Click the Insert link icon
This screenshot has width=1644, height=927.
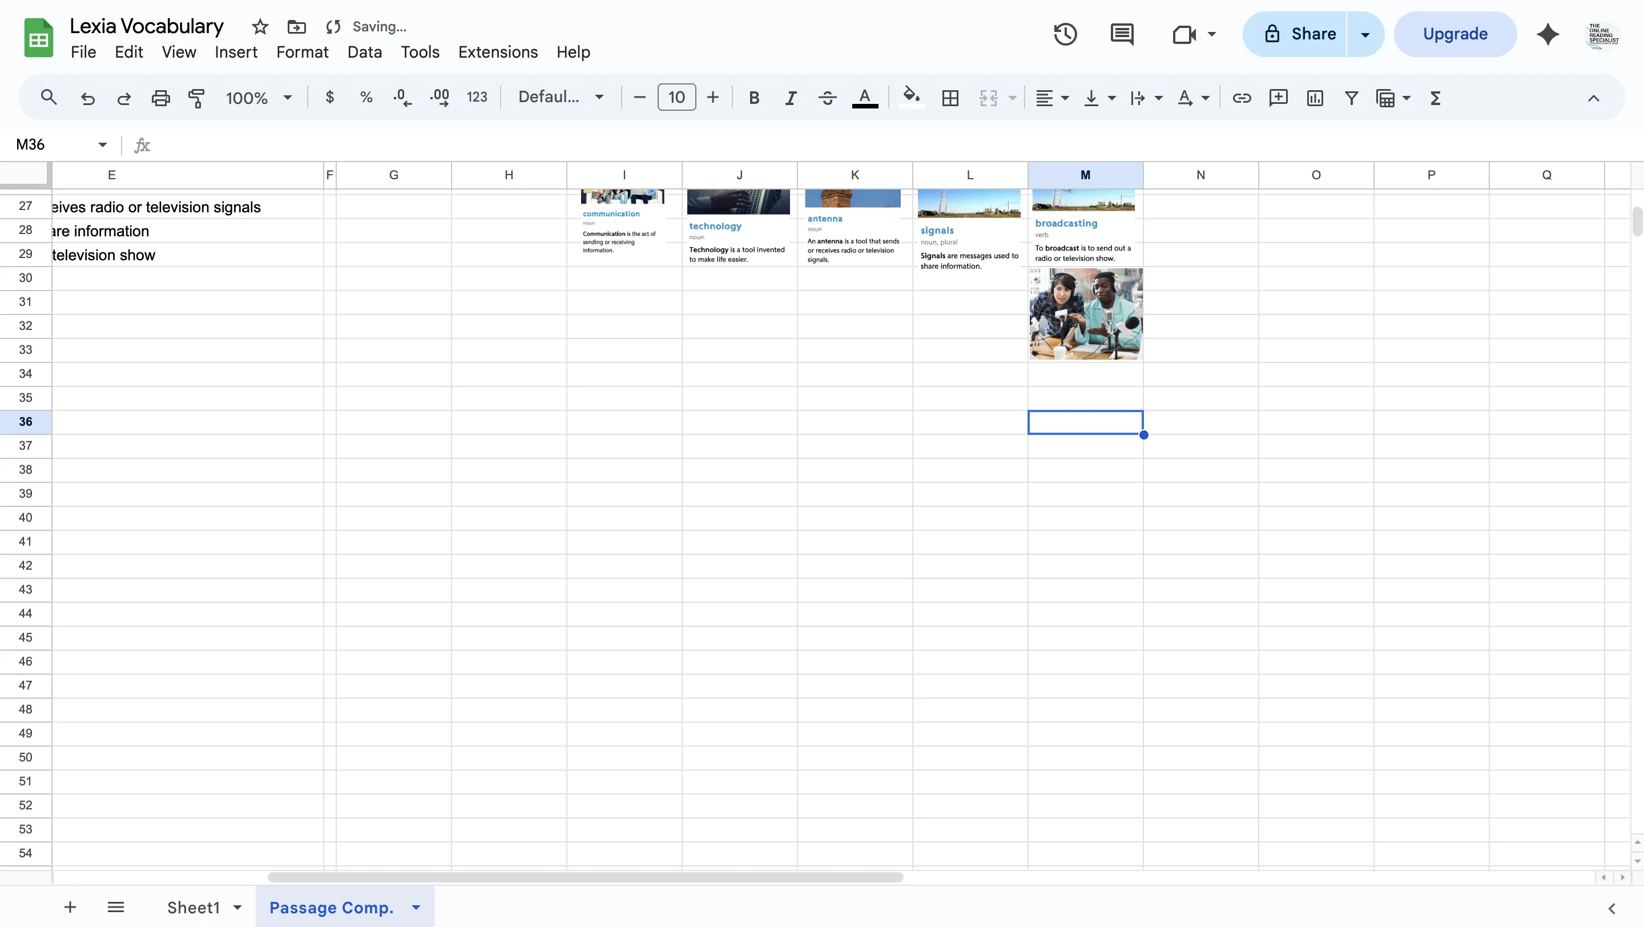[x=1242, y=97]
